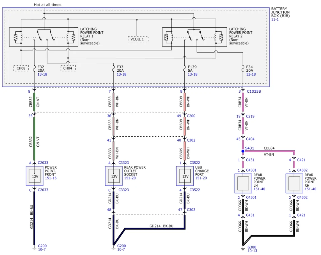Screen dimensions: 321x255
Task: Click the C3323 connector label at pin A
Action: [x=124, y=163]
